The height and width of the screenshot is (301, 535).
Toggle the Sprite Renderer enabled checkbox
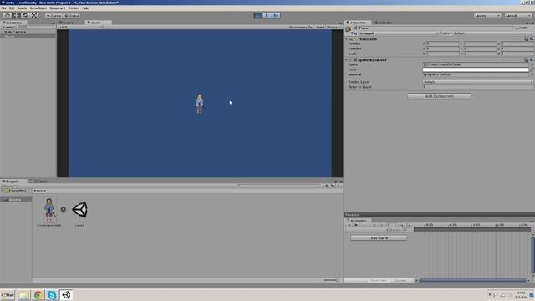(x=355, y=60)
